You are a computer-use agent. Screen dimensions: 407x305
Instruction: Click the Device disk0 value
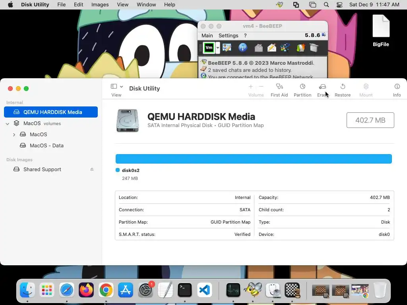(x=384, y=234)
